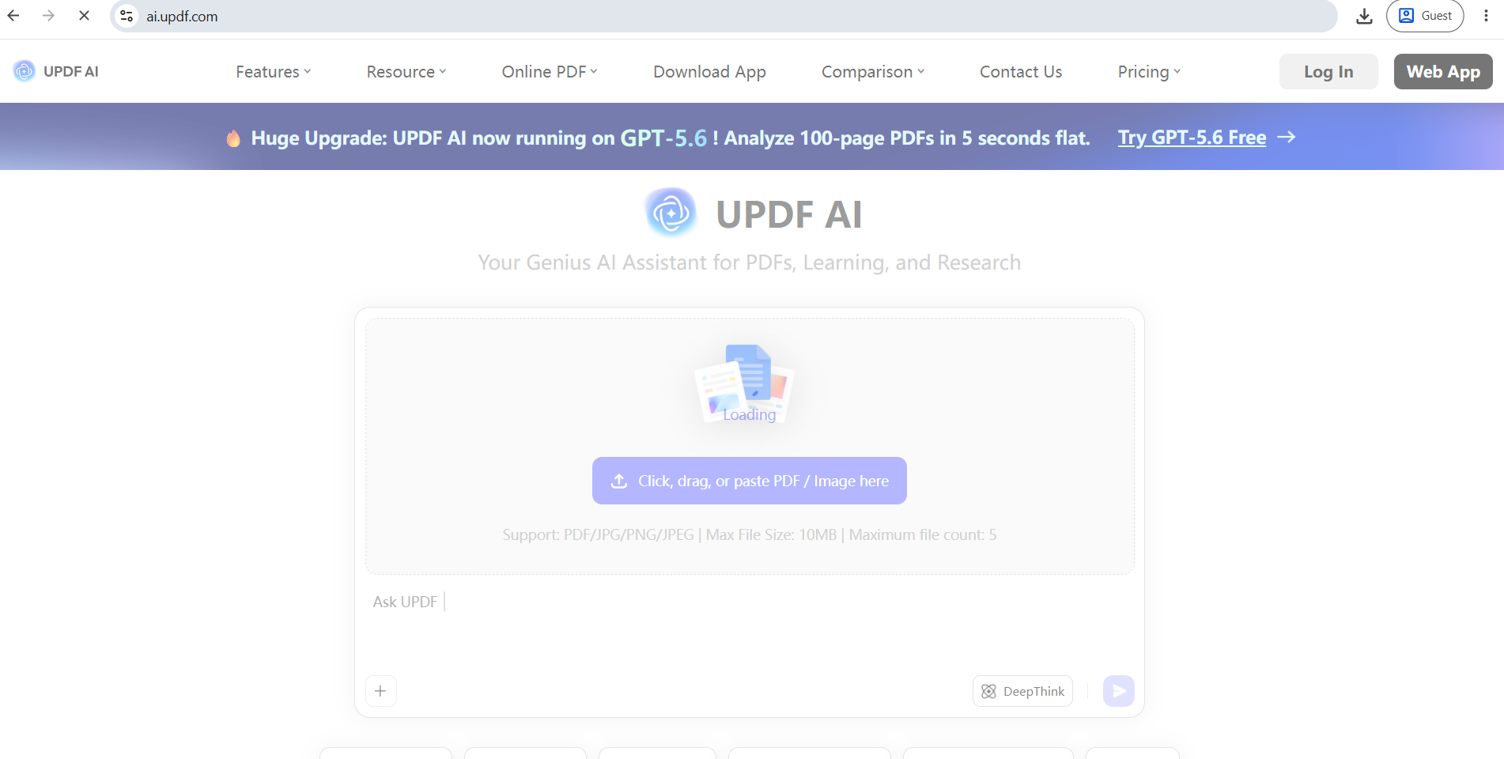Click the 'Your Genius AI Assistant' tagline text
Screen dimensions: 1504x759
(750, 262)
